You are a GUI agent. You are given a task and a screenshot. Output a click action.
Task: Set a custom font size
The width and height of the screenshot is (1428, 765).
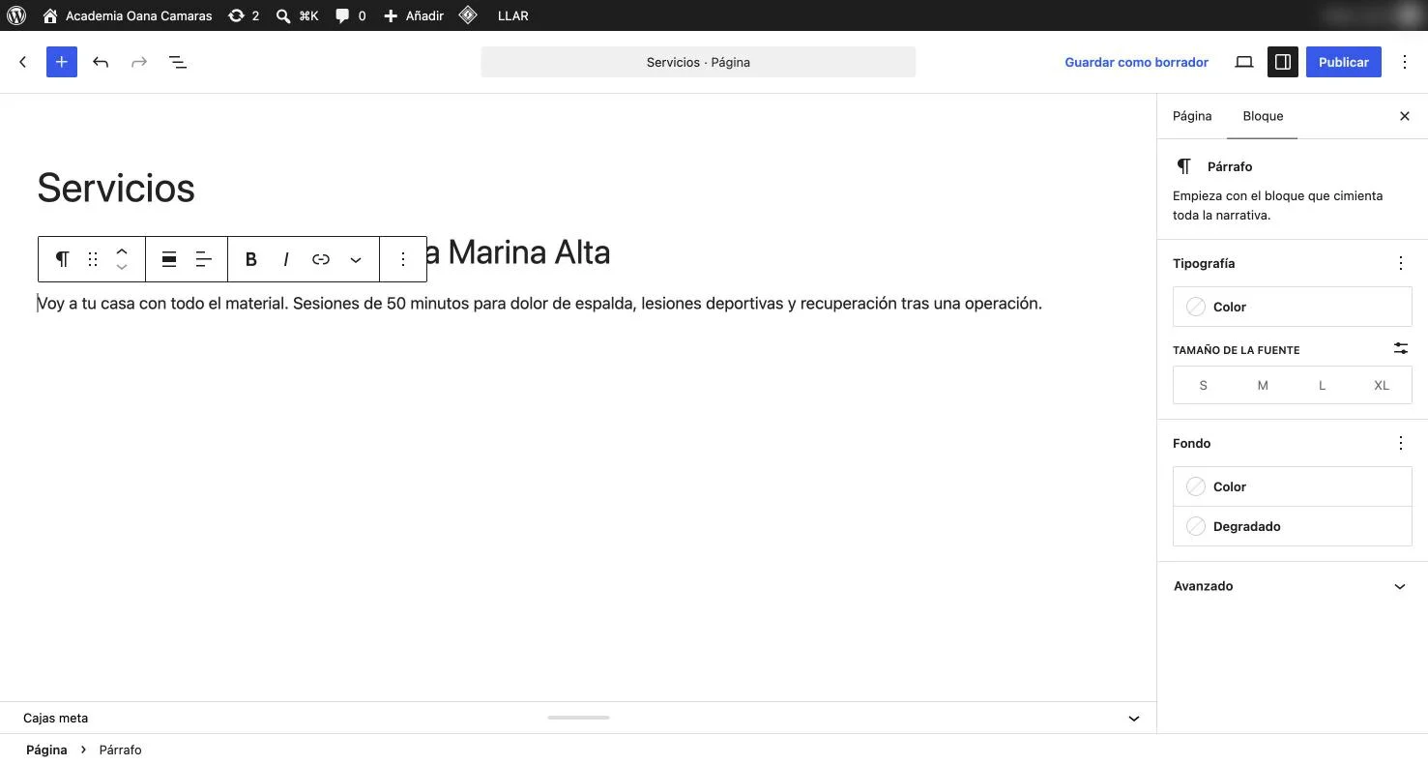pos(1401,349)
